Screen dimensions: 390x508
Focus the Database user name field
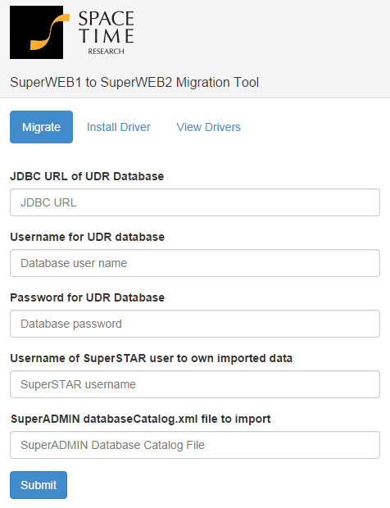tap(195, 263)
